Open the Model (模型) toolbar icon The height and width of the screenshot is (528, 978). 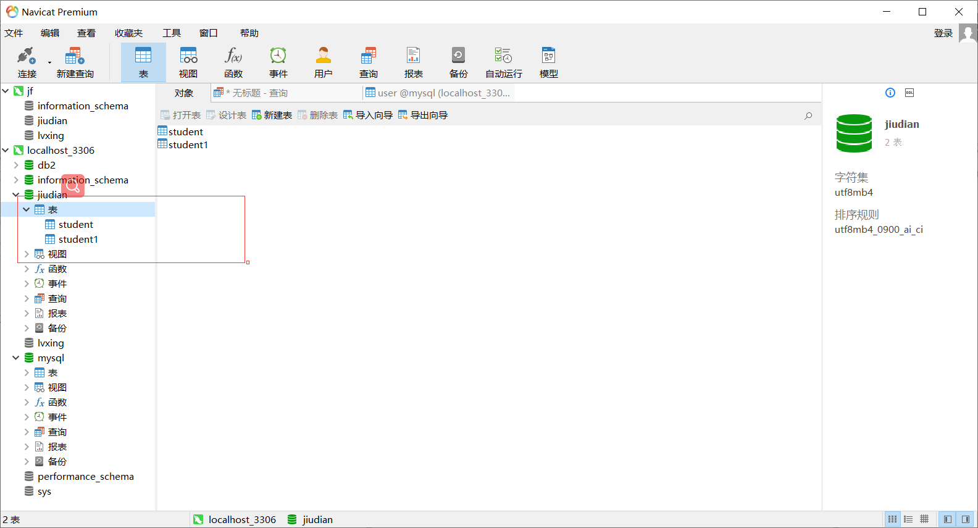549,62
